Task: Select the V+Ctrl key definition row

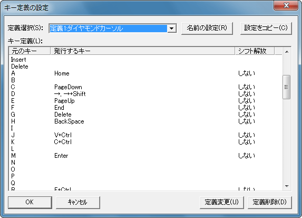Action: pyautogui.click(x=145, y=135)
